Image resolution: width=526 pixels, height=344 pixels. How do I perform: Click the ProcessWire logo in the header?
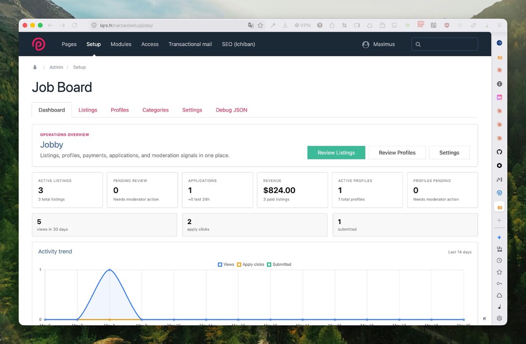pyautogui.click(x=38, y=44)
